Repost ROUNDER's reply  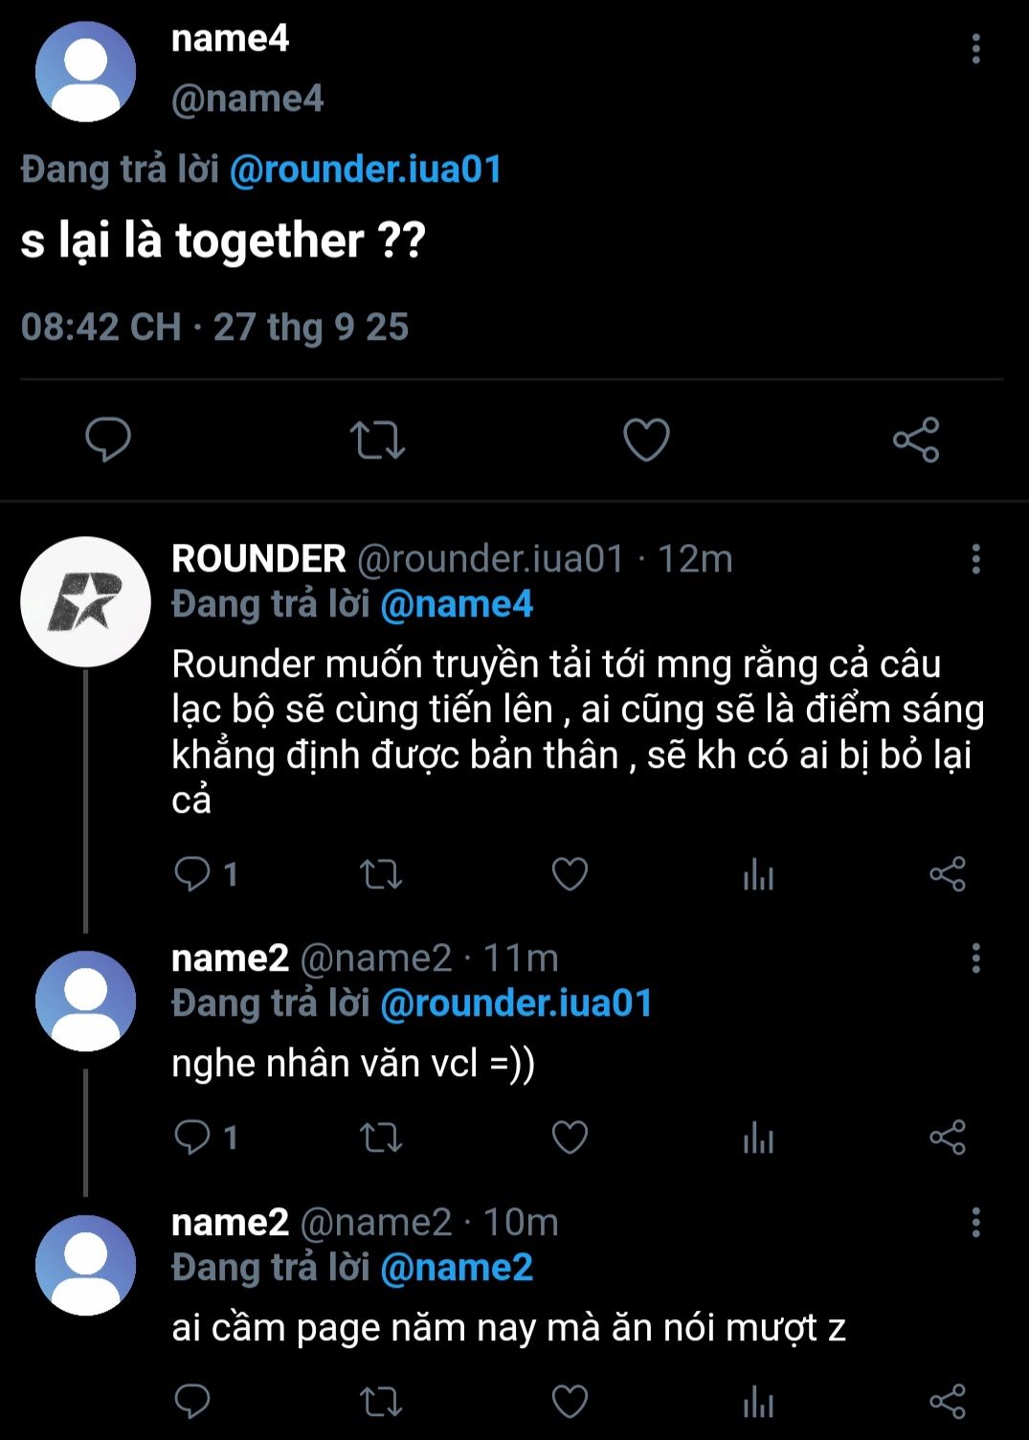380,874
